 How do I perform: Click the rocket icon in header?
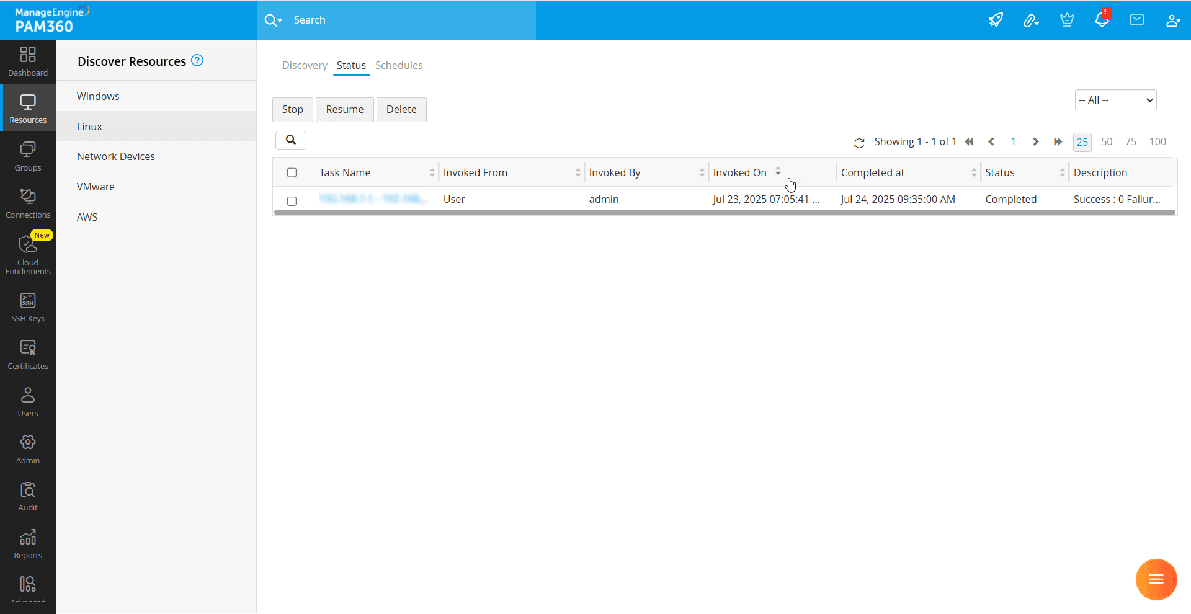click(x=996, y=20)
